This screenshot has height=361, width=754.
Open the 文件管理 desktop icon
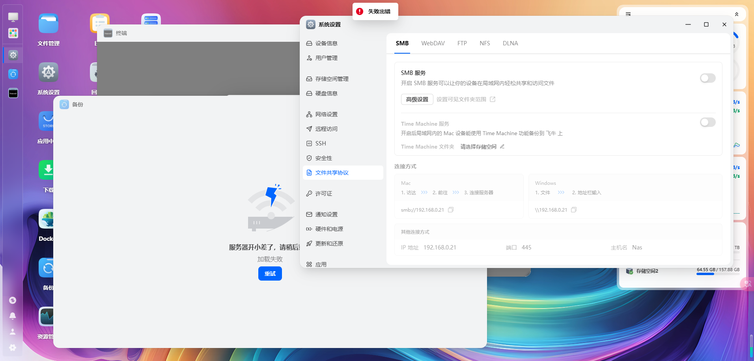tap(49, 23)
